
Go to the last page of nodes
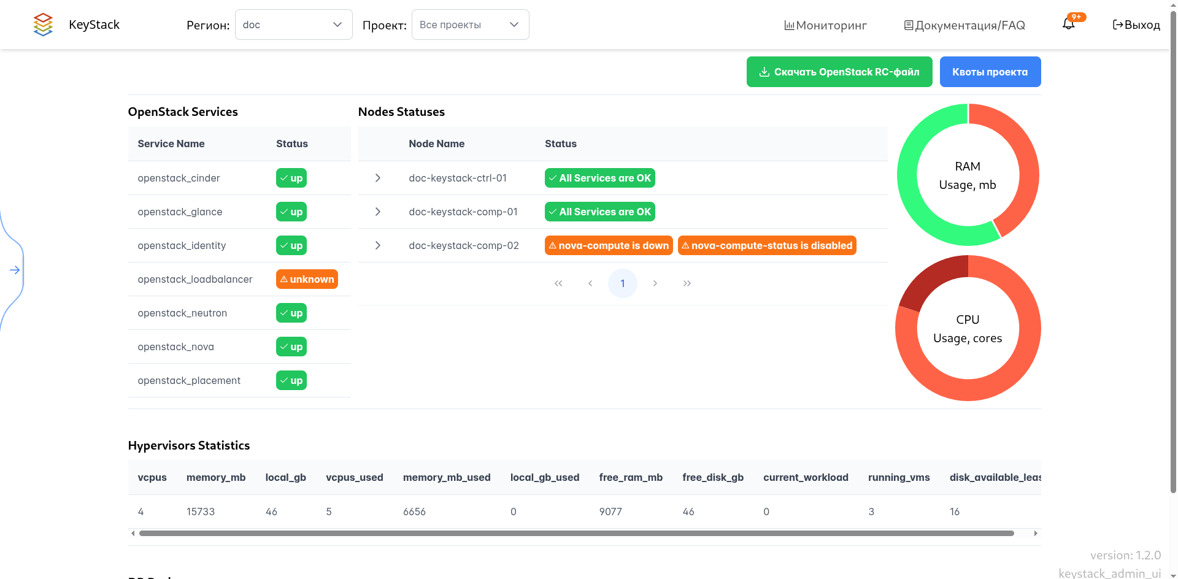coord(687,283)
